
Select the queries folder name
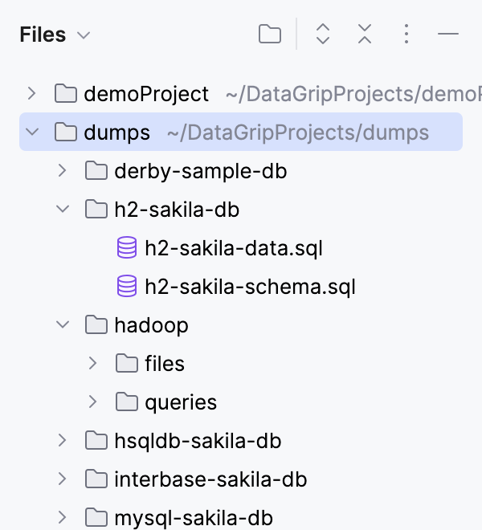pyautogui.click(x=181, y=402)
